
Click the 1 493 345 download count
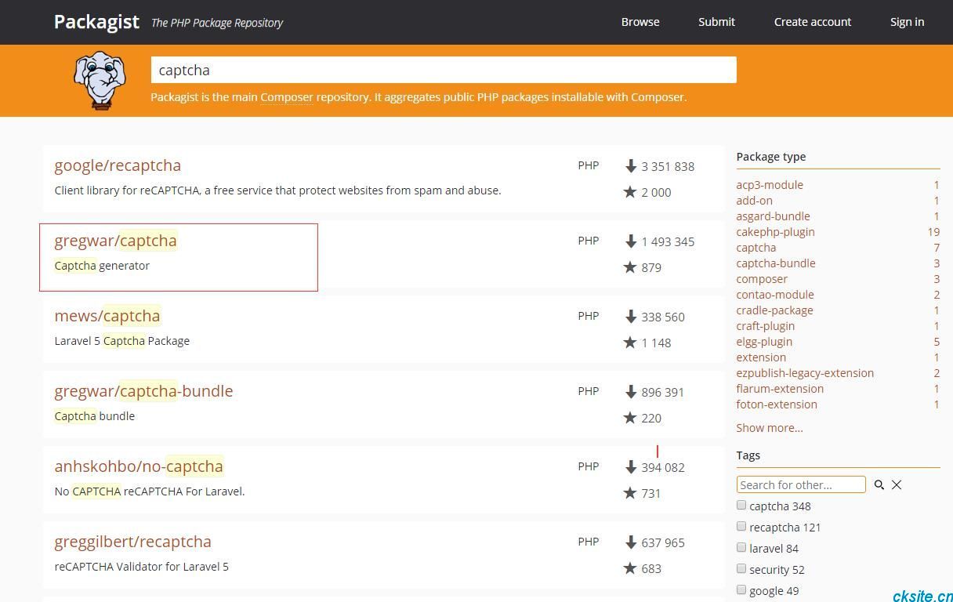(668, 241)
